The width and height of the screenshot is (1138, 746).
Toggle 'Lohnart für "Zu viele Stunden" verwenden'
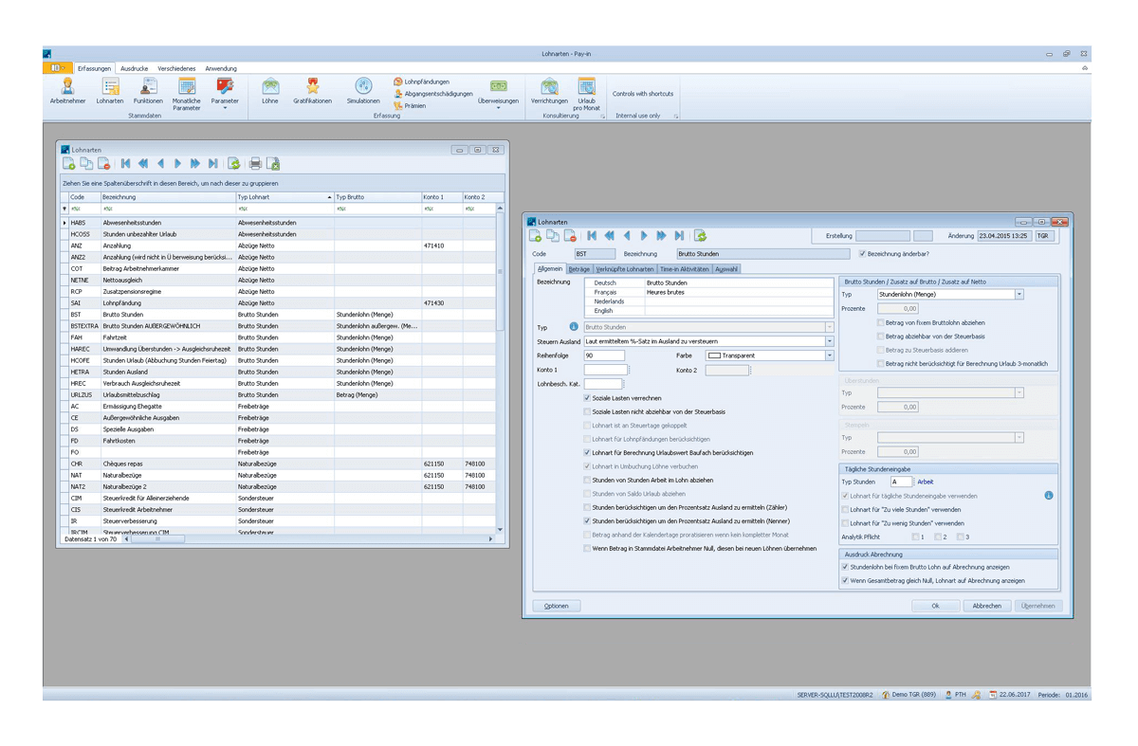[845, 509]
